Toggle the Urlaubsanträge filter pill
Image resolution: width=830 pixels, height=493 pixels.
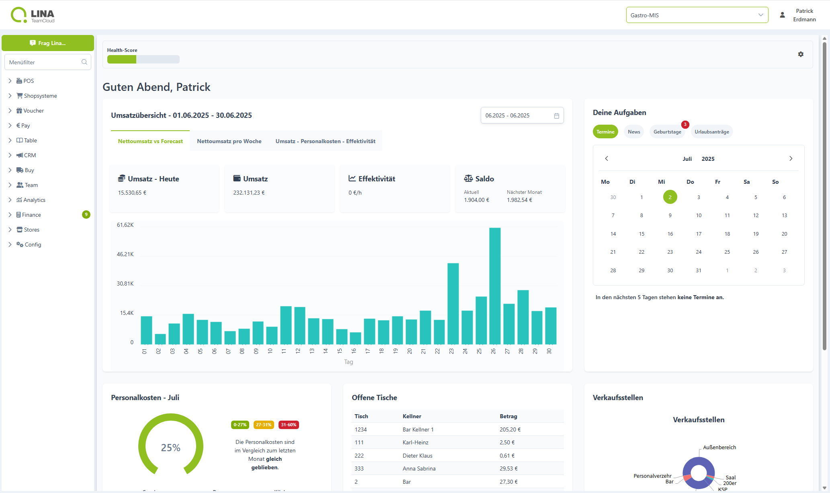[x=711, y=132]
